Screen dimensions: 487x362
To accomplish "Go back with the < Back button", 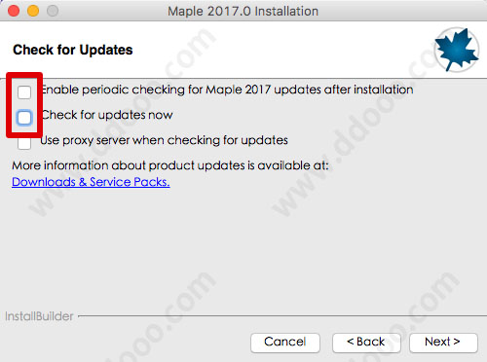I will pos(366,343).
